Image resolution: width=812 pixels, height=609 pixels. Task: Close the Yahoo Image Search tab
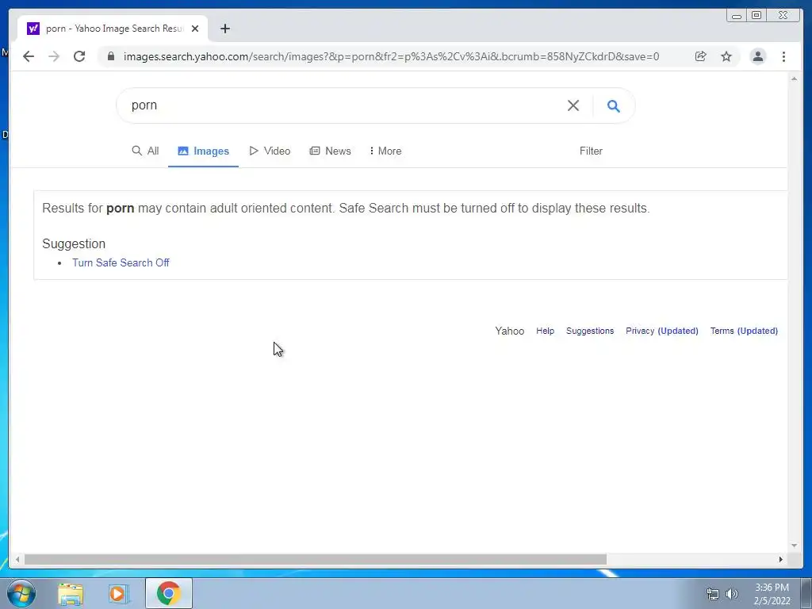coord(195,29)
